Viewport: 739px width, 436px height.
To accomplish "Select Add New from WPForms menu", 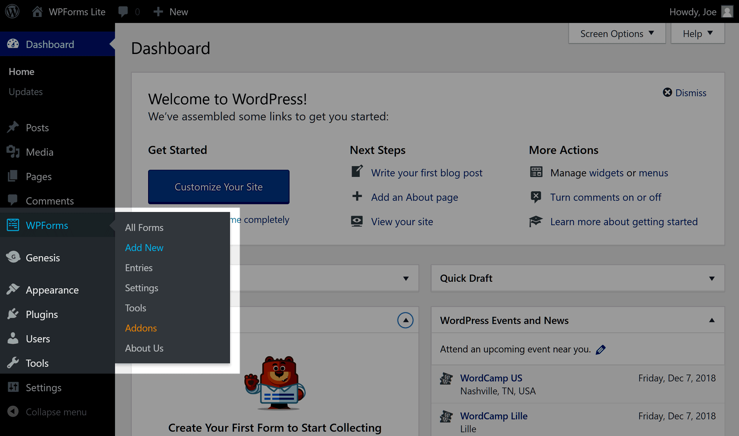I will (x=144, y=248).
